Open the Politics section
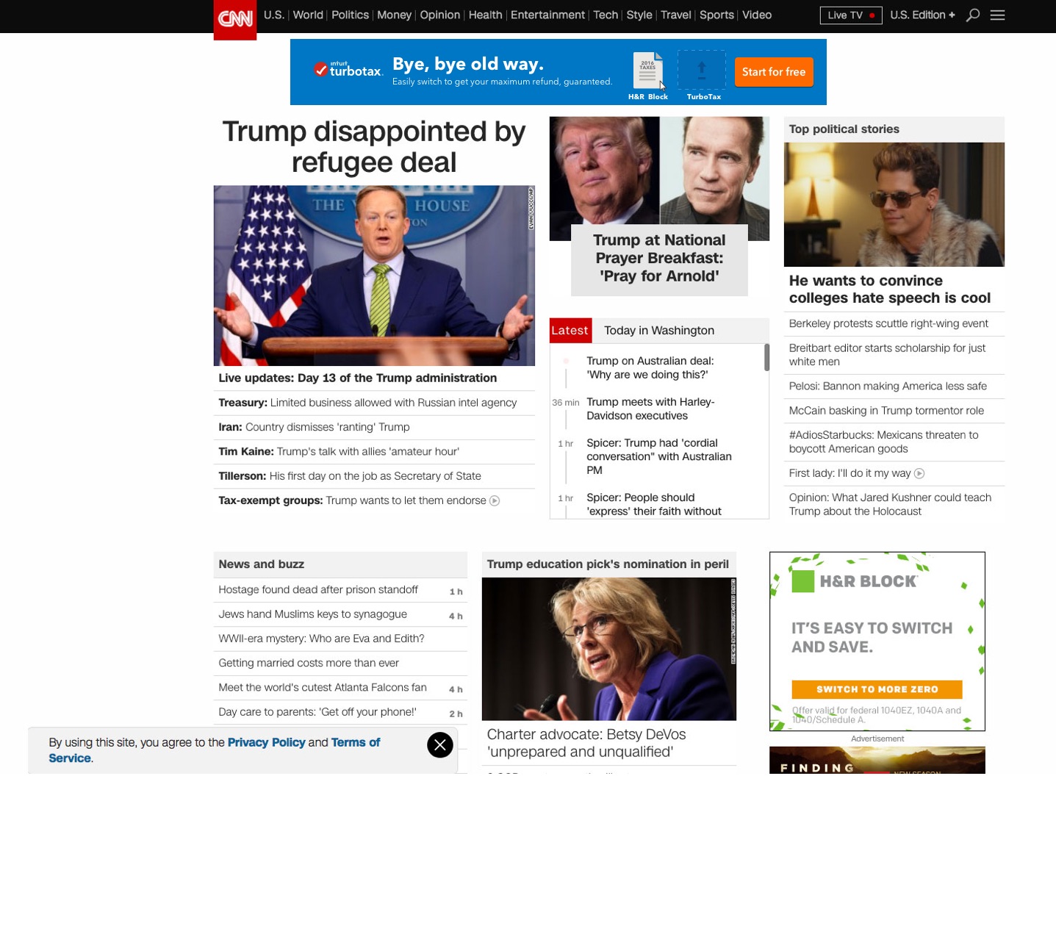Image resolution: width=1056 pixels, height=945 pixels. pos(350,15)
